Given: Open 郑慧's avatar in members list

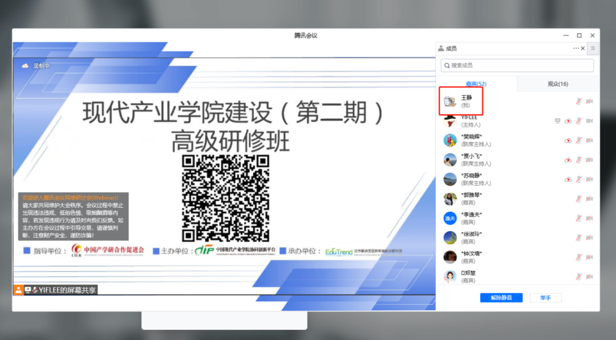Looking at the screenshot, I should click(x=450, y=276).
